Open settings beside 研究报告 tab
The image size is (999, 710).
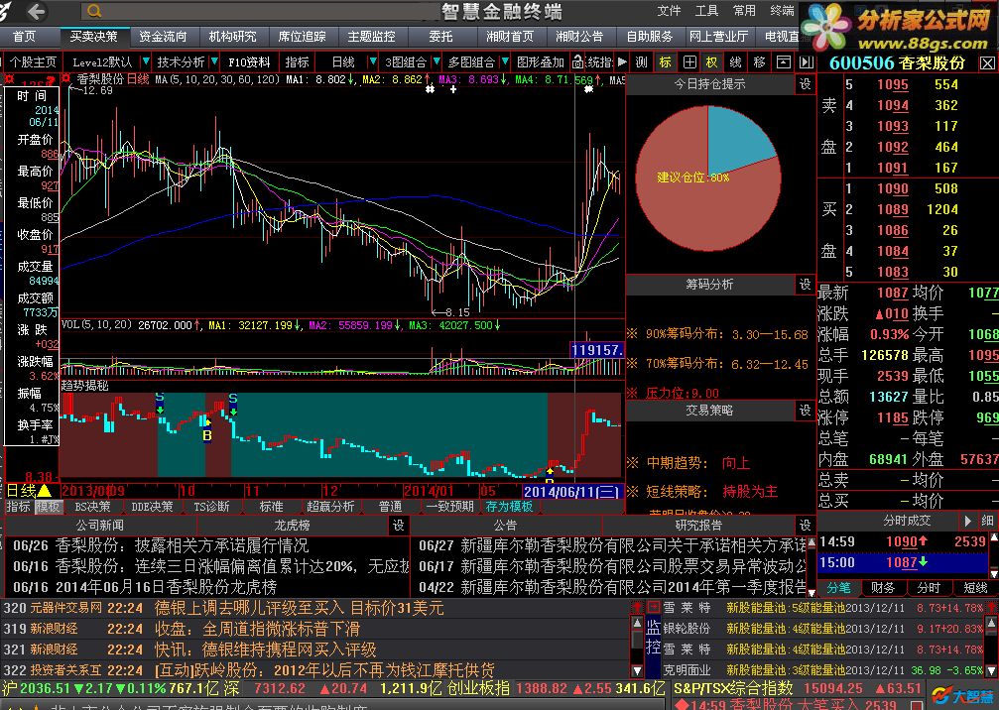point(806,526)
